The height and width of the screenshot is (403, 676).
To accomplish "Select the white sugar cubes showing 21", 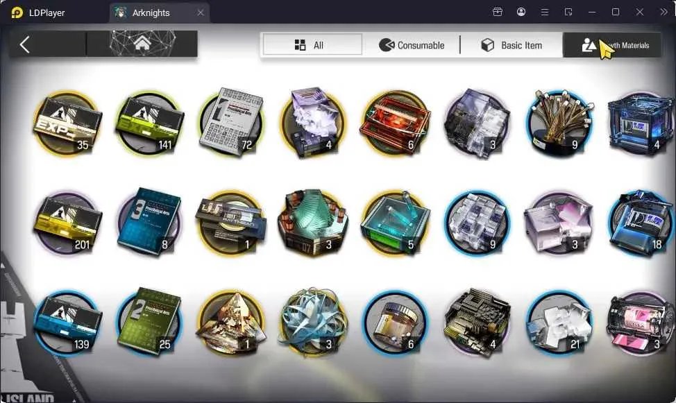I will point(559,323).
